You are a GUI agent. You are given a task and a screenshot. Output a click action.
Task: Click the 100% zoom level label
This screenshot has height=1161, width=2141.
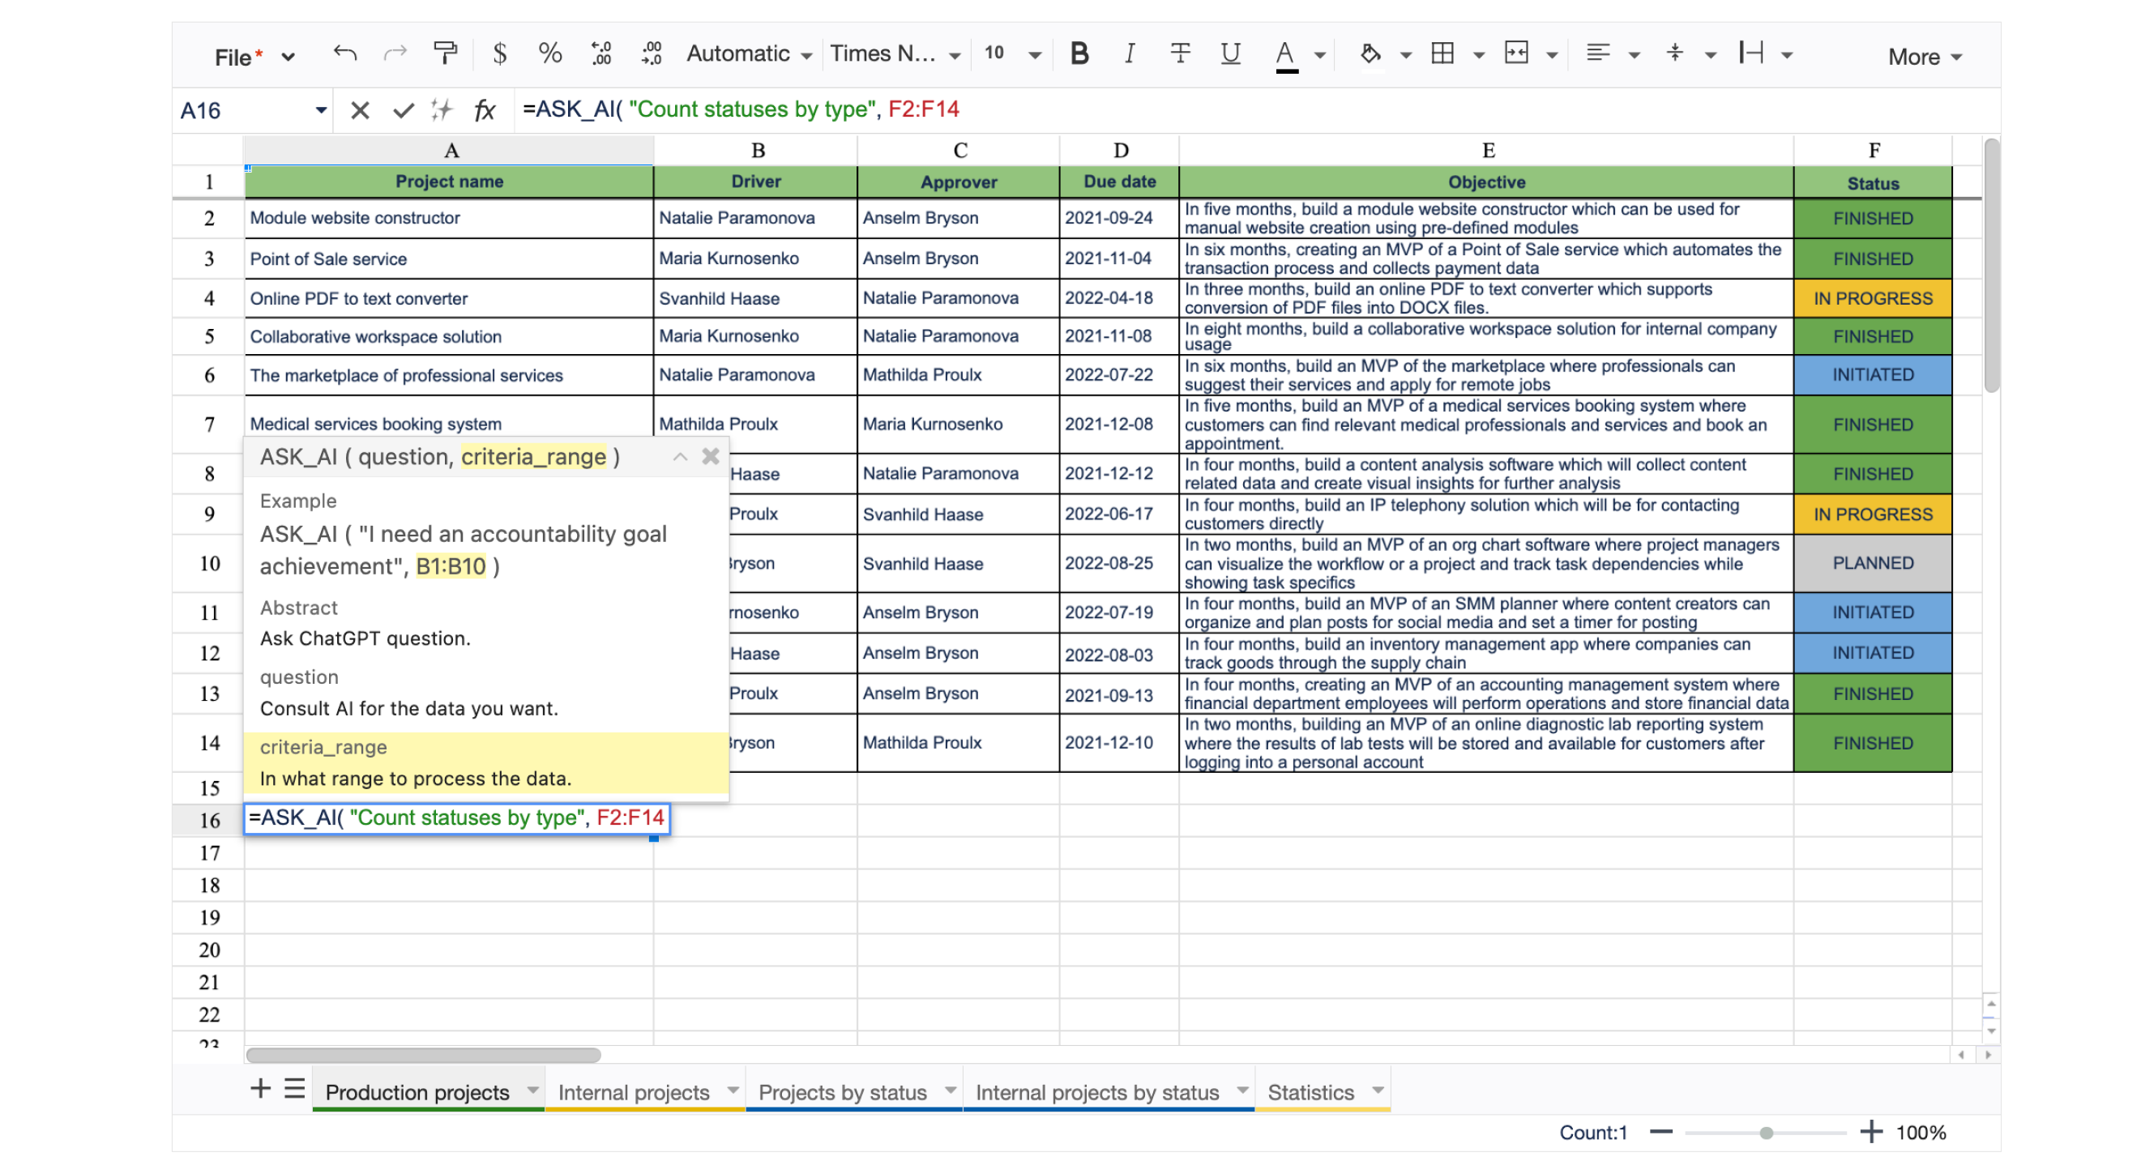pos(1920,1132)
